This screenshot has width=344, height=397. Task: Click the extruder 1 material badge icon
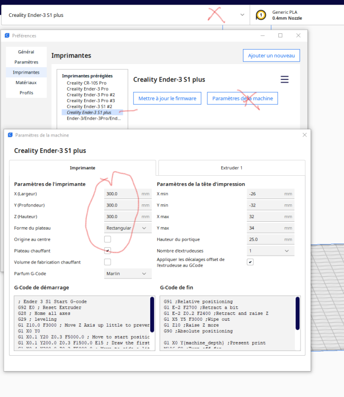[261, 15]
